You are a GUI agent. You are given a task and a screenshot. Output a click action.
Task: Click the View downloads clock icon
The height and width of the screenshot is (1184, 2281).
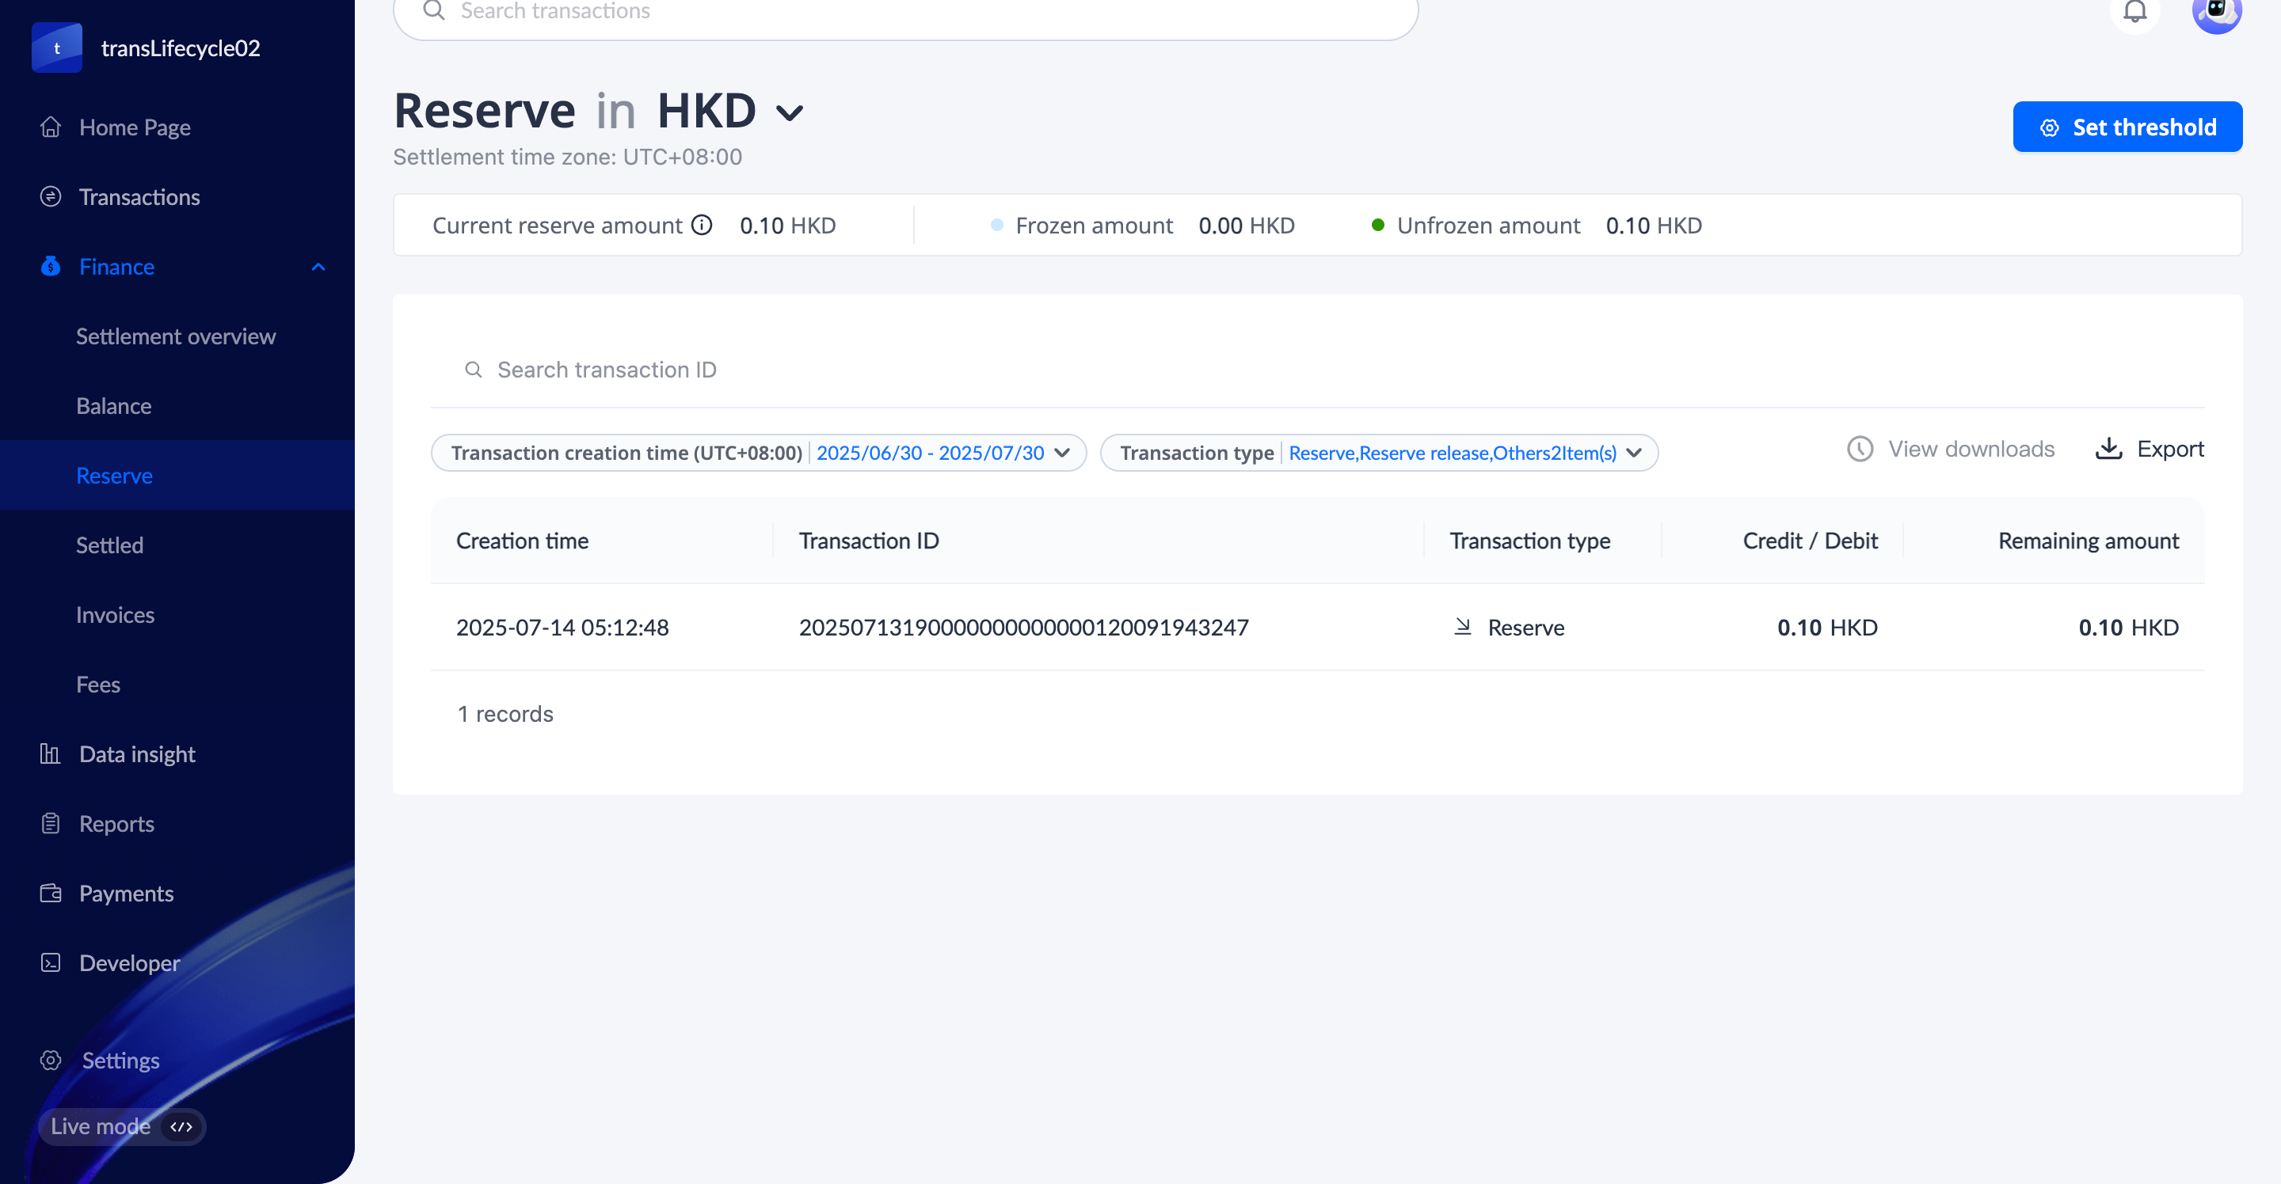pos(1860,449)
